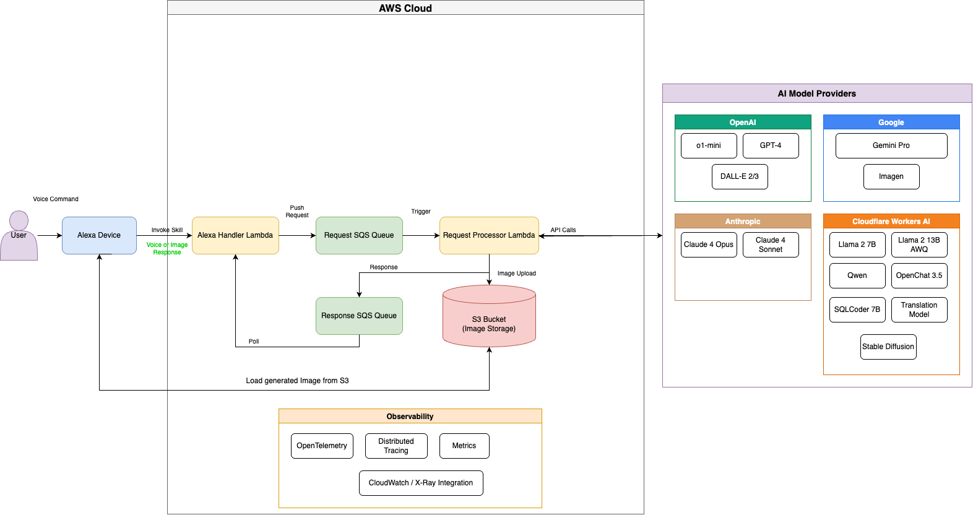Screen dimensions: 973x515
Task: Click the Request SQS Queue node
Action: click(x=359, y=235)
